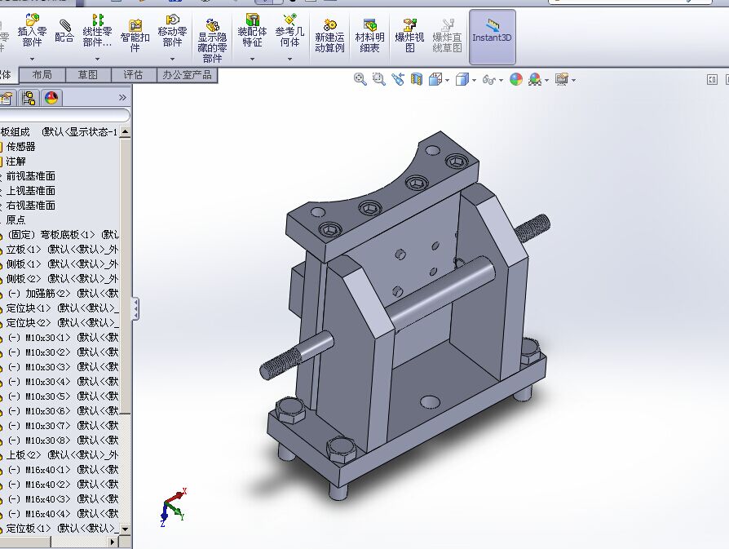Image resolution: width=729 pixels, height=549 pixels.
Task: Select 注解 folder in feature tree
Action: point(15,162)
